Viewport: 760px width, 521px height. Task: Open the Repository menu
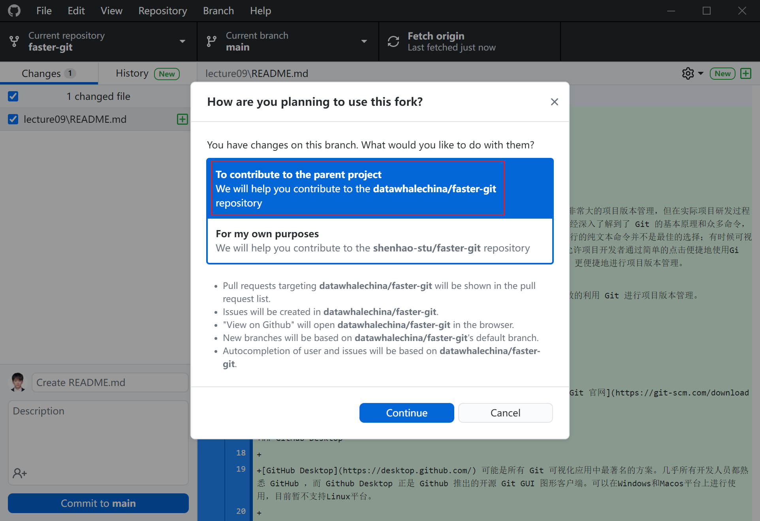(x=162, y=11)
